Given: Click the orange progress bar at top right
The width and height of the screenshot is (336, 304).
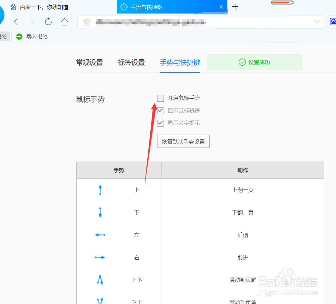Looking at the screenshot, I should tap(282, 2).
